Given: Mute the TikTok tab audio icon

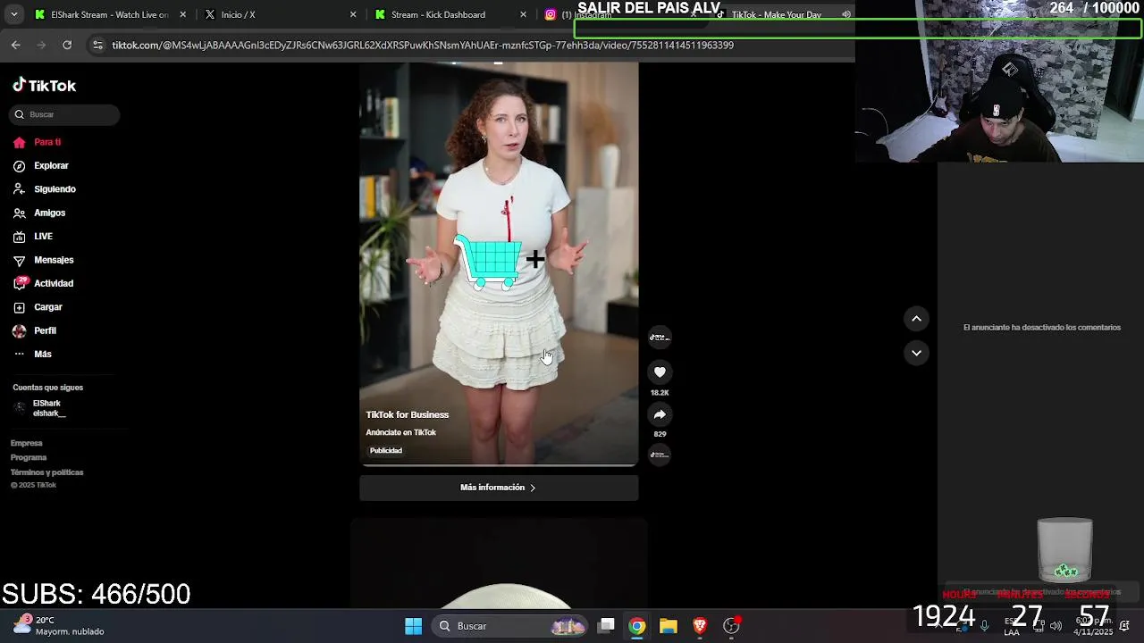Looking at the screenshot, I should click(x=845, y=14).
